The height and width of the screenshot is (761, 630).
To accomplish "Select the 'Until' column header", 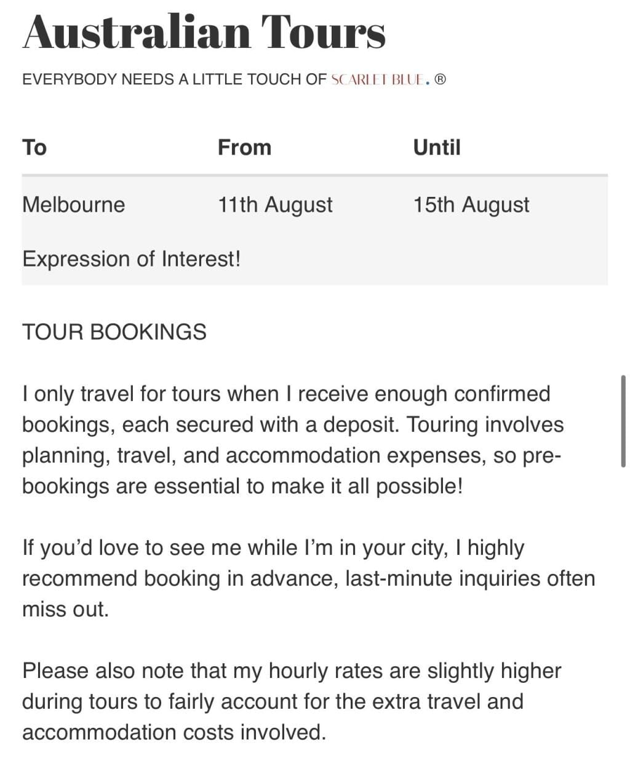I will pyautogui.click(x=437, y=148).
